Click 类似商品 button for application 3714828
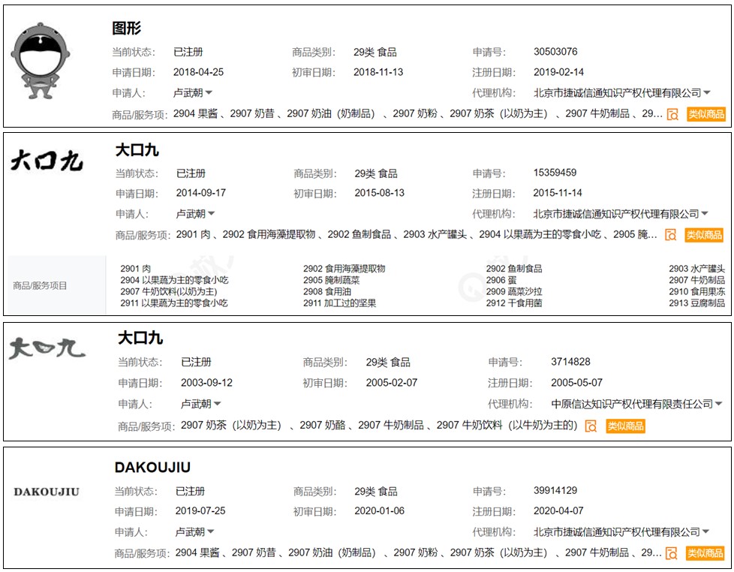This screenshot has width=734, height=572. [x=625, y=426]
